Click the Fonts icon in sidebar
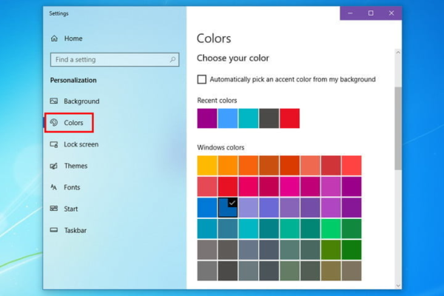Image resolution: width=444 pixels, height=296 pixels. pyautogui.click(x=54, y=187)
